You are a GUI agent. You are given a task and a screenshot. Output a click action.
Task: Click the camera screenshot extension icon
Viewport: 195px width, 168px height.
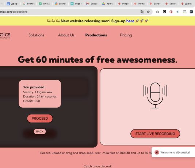[157, 12]
